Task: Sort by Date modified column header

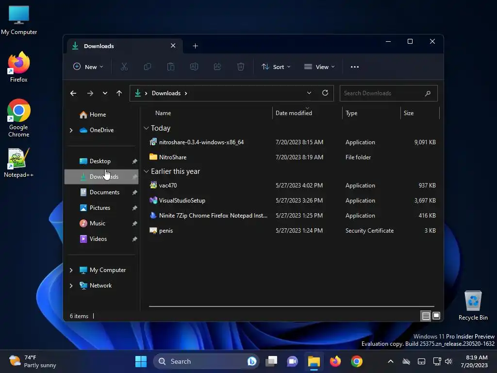Action: [x=307, y=113]
